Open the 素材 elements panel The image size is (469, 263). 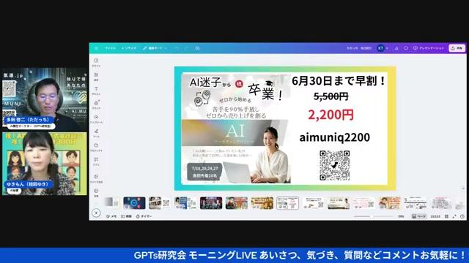click(96, 77)
